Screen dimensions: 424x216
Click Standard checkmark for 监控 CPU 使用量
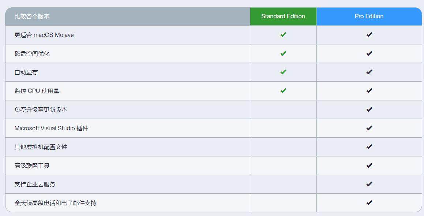tap(283, 91)
